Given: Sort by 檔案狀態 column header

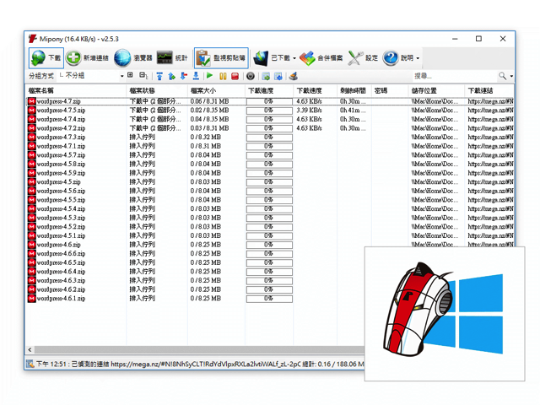Looking at the screenshot, I should (x=157, y=90).
